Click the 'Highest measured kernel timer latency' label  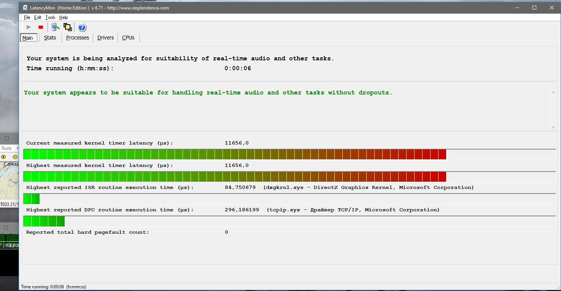pyautogui.click(x=100, y=165)
